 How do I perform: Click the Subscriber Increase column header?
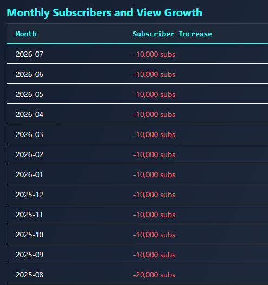[173, 34]
